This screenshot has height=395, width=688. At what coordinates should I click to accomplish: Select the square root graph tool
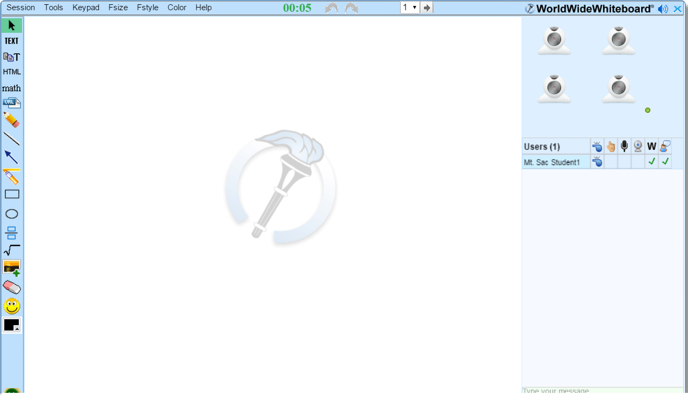click(12, 250)
